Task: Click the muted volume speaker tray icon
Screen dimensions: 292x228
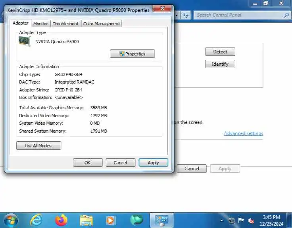Action: [x=251, y=221]
